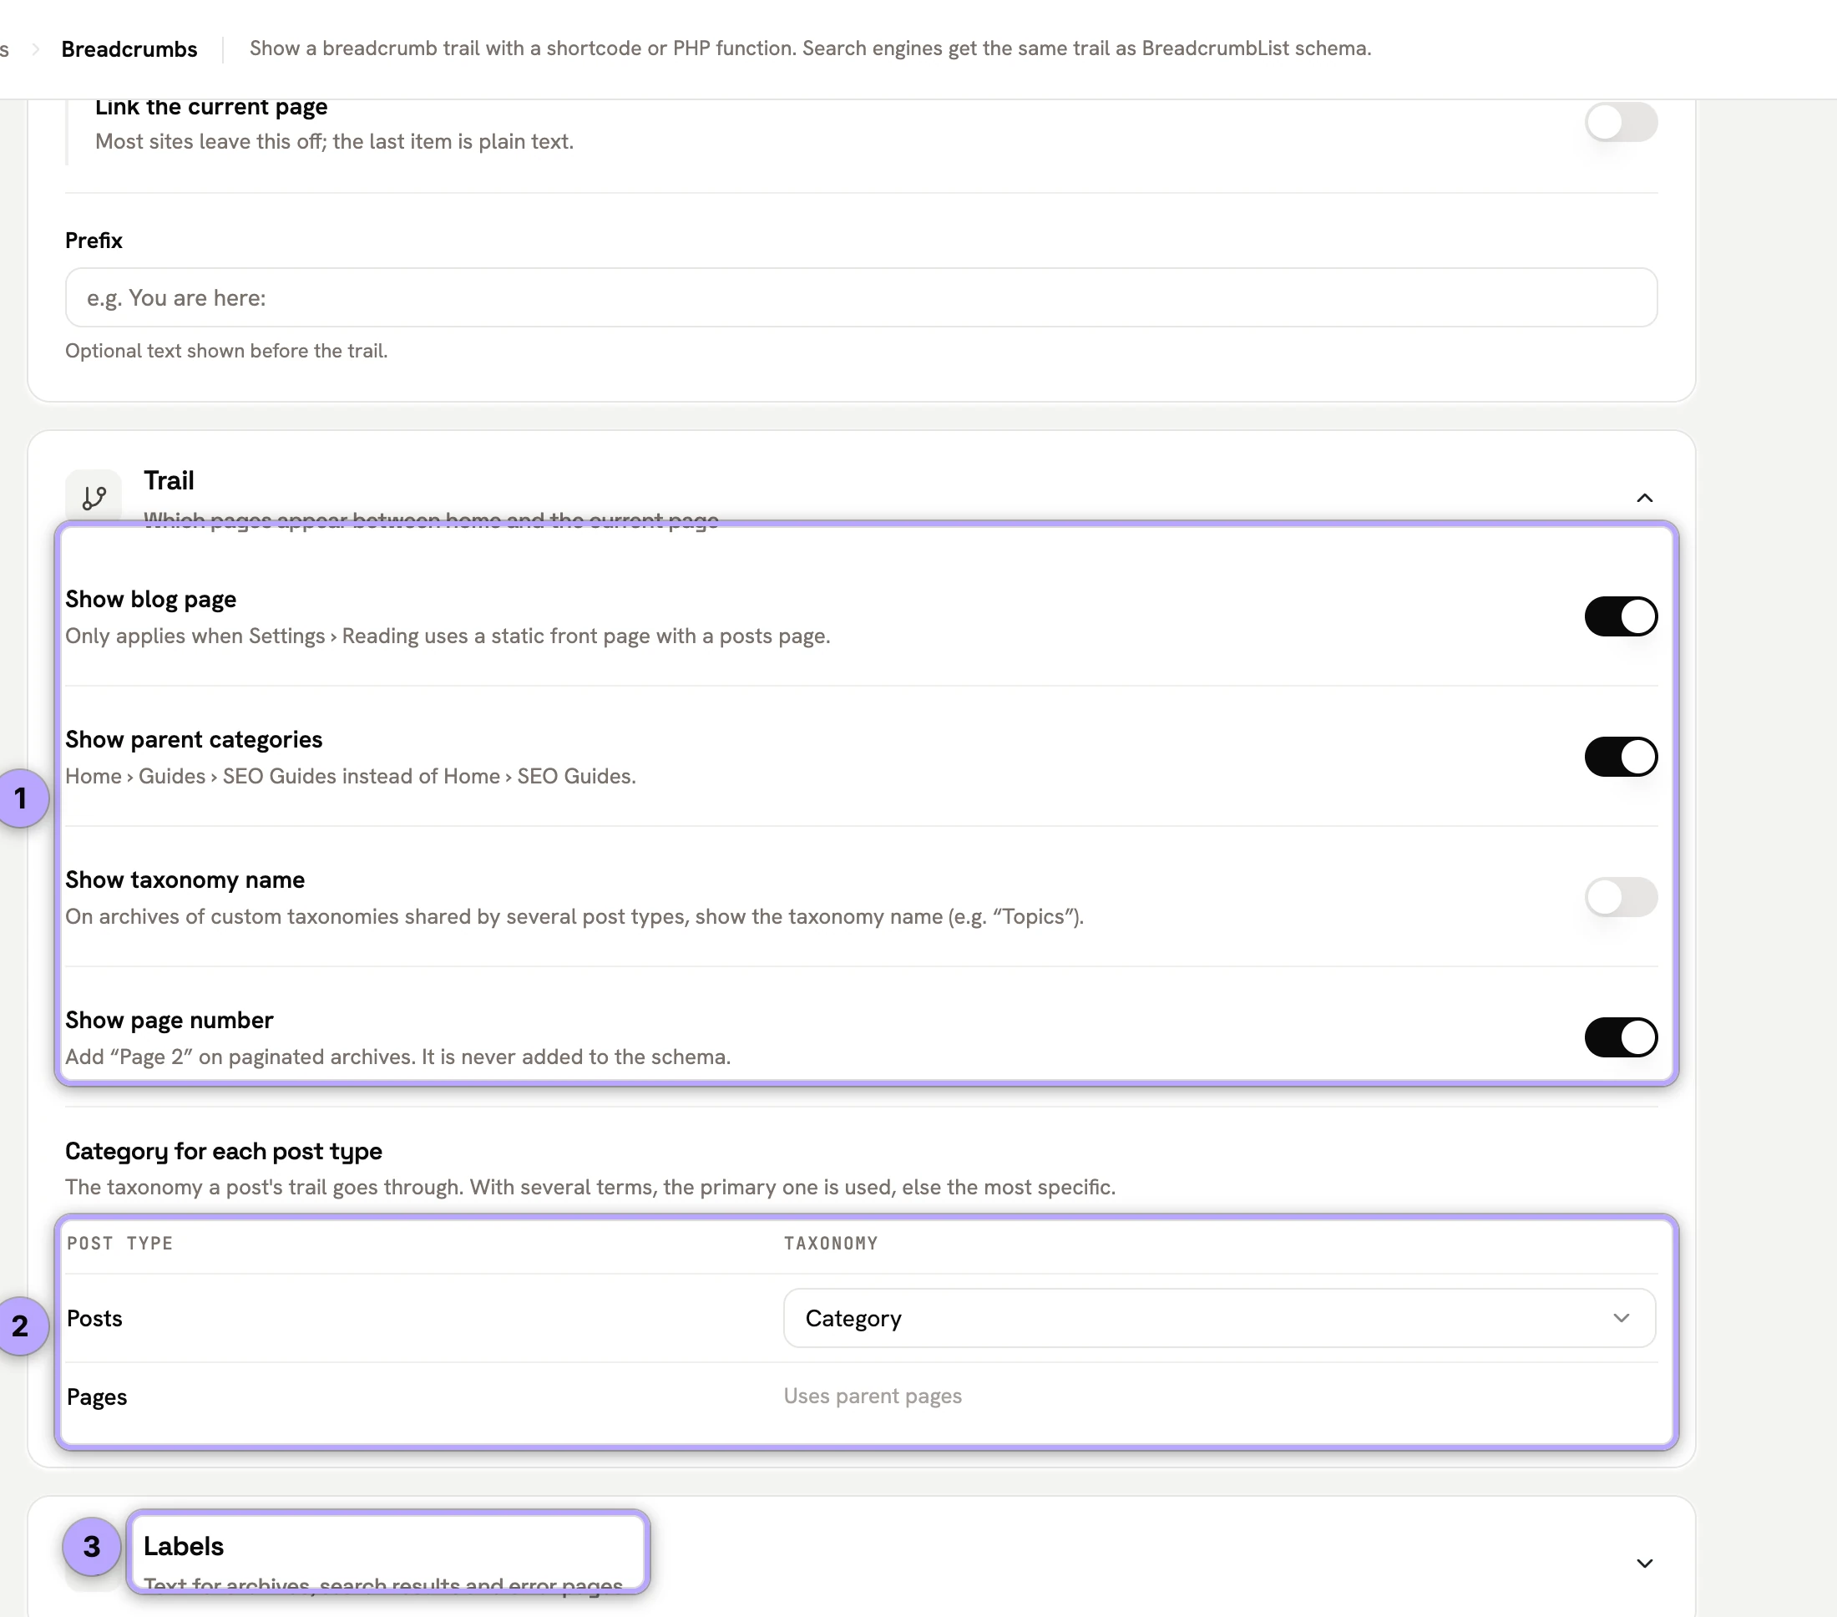Screen dimensions: 1837x1617
Task: Click the breadcrumb separator chevron icon
Action: [x=35, y=49]
